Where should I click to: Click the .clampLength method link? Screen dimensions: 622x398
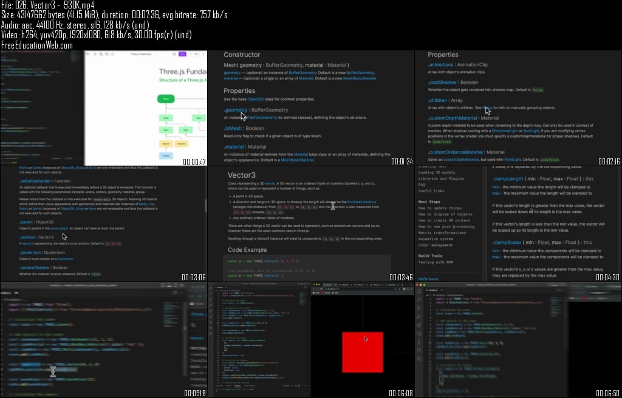[x=507, y=179]
